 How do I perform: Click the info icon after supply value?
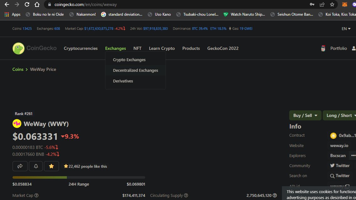tap(275, 195)
